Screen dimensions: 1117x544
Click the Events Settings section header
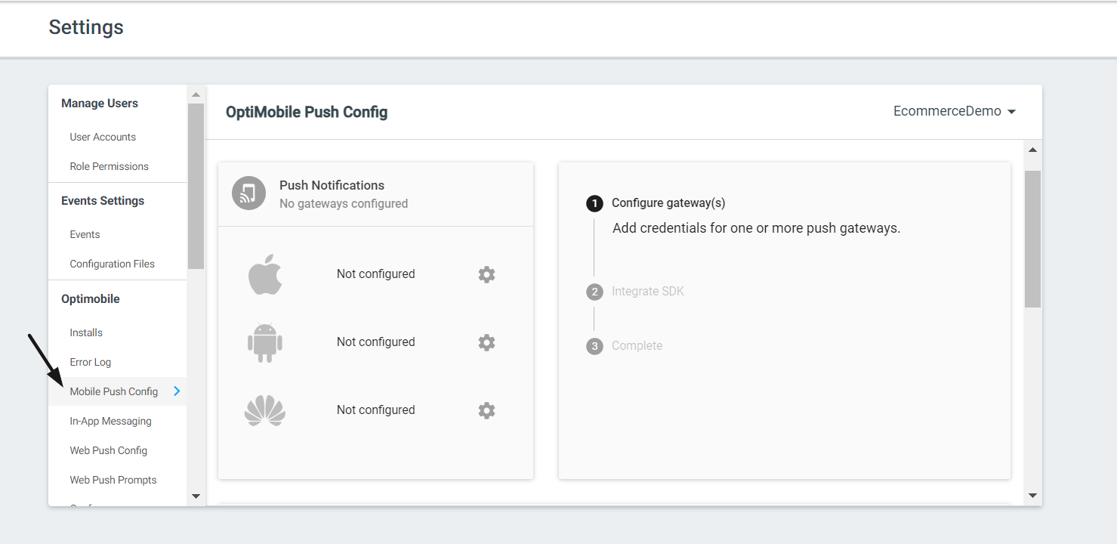pos(103,201)
